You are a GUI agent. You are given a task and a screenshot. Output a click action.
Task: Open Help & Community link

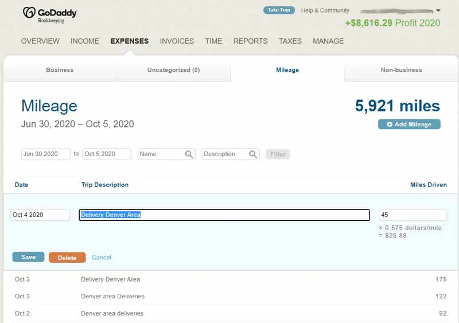coord(325,10)
